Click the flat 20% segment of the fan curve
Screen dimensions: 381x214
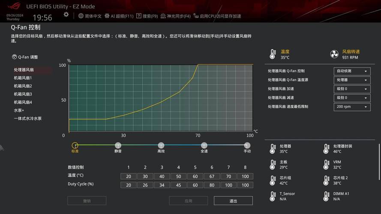tap(87, 119)
